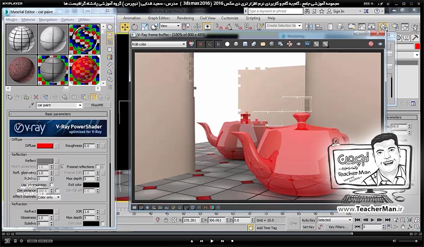Load image folder icon in frame buffer
The width and height of the screenshot is (424, 247).
tap(263, 44)
